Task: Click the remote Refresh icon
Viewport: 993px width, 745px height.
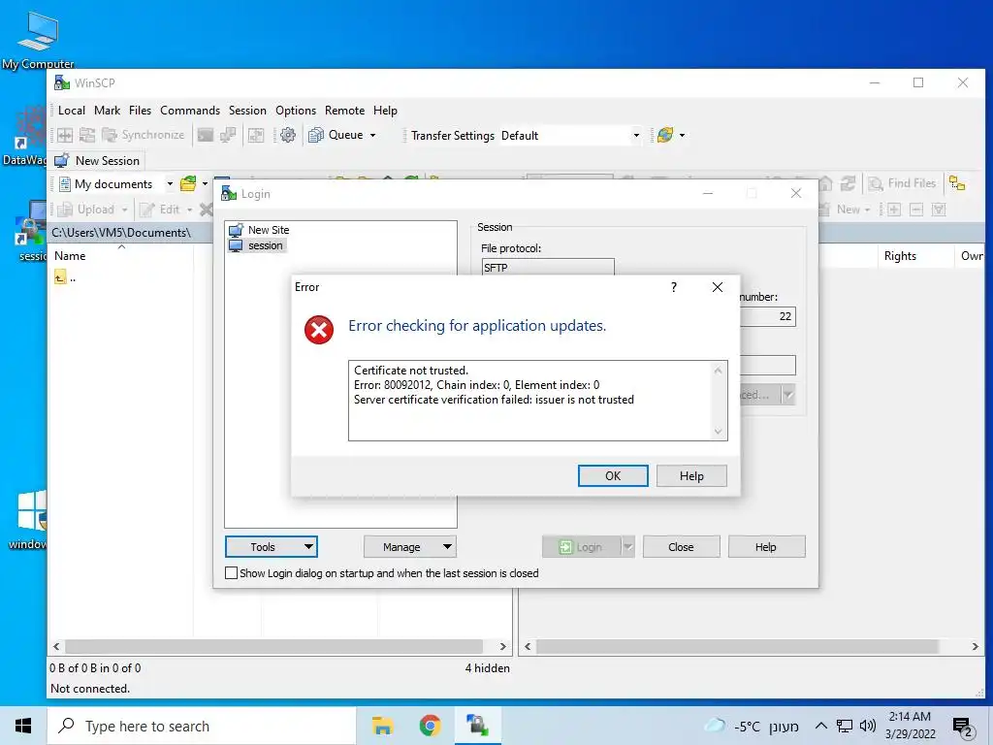Action: (x=848, y=183)
